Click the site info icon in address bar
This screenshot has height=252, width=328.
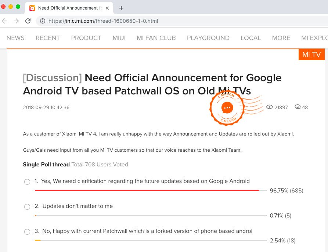coord(43,21)
